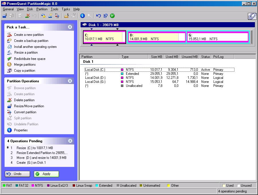Click the greyed Undelete partition toolbar icon

point(34,16)
